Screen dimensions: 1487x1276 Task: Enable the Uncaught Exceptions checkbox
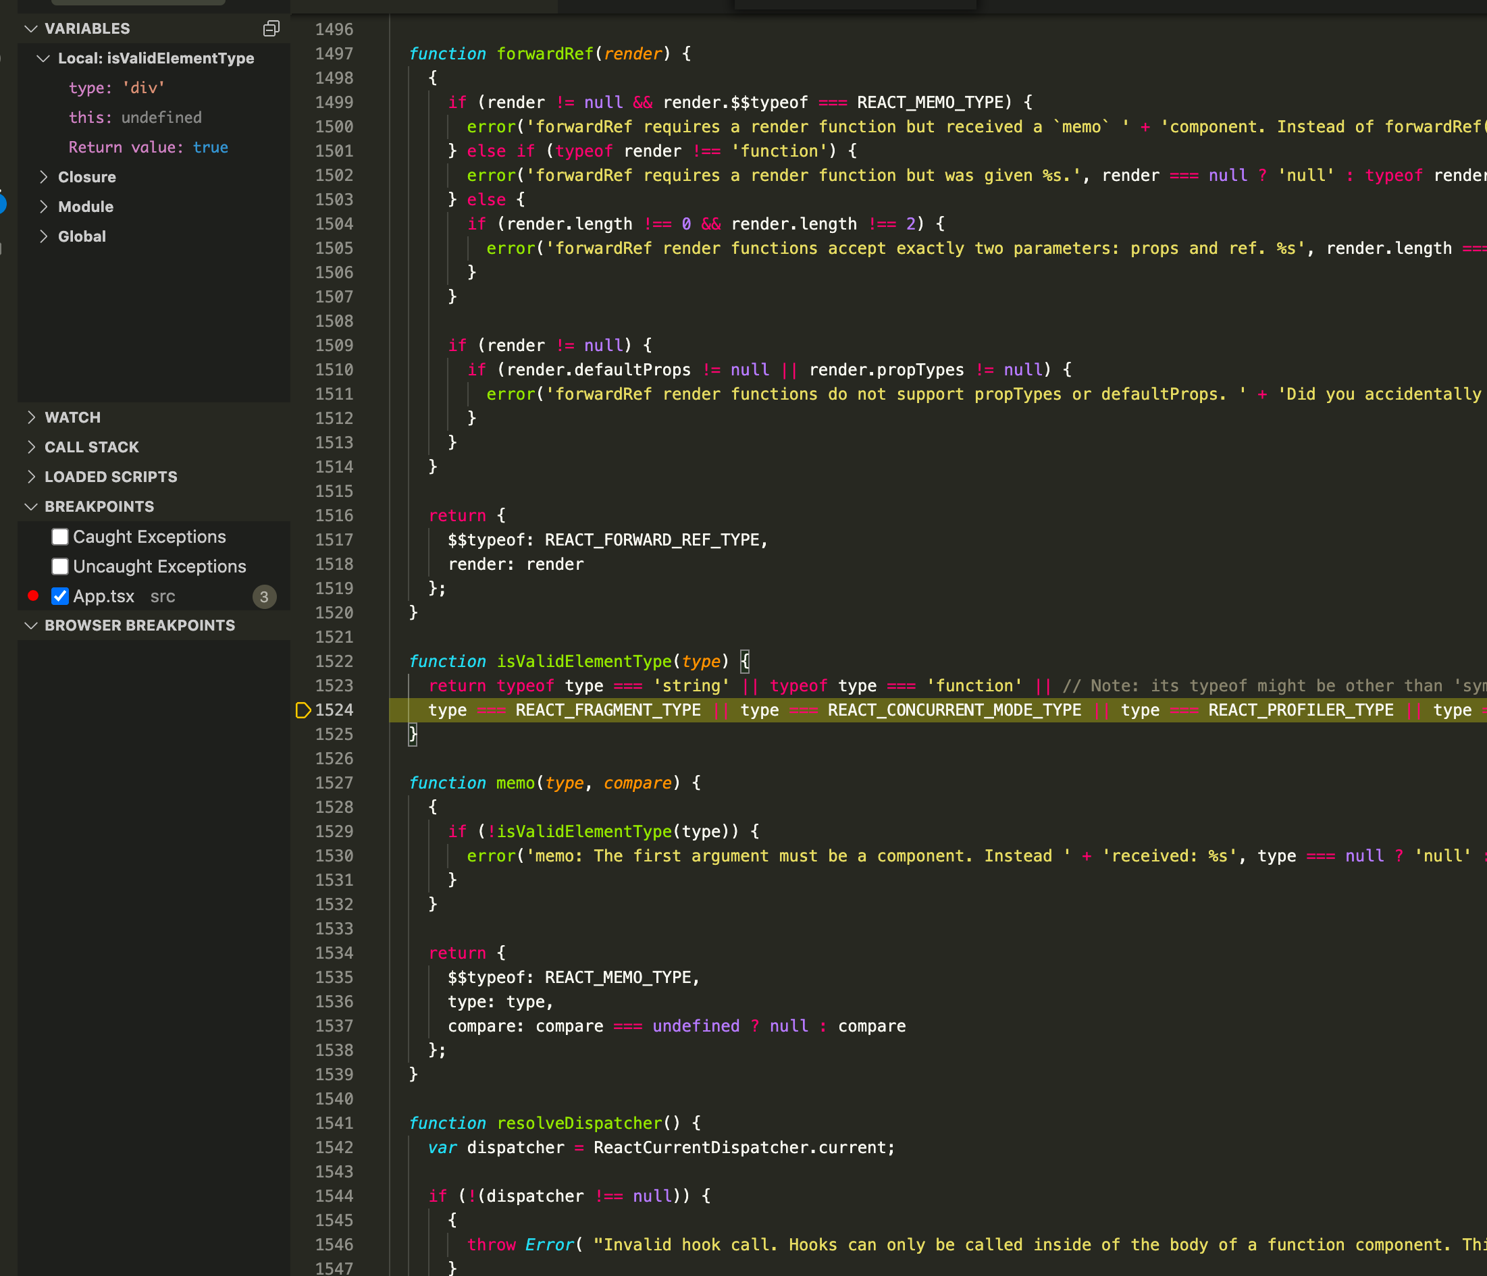60,566
